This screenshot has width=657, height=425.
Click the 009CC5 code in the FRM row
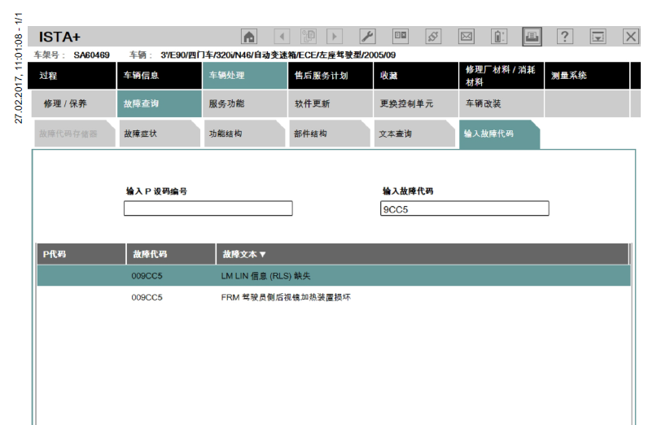147,297
